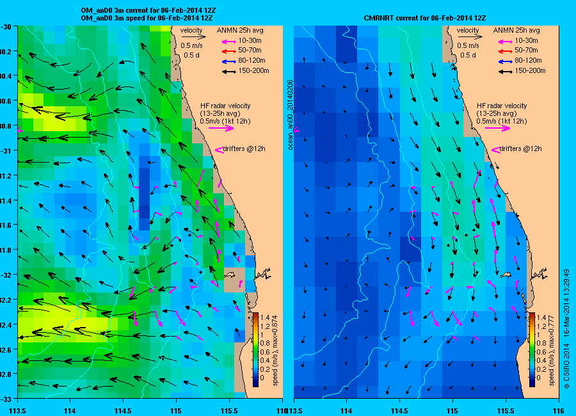Screen dimensions: 576x416
Task: Click '0.5 m/s' velocity label in right panel
Action: coord(468,46)
